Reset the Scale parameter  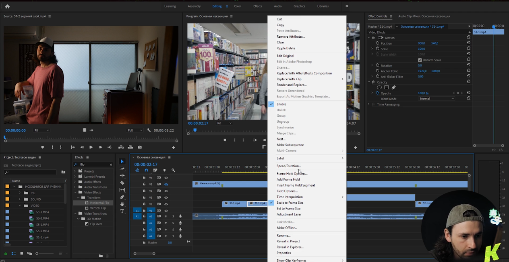469,49
